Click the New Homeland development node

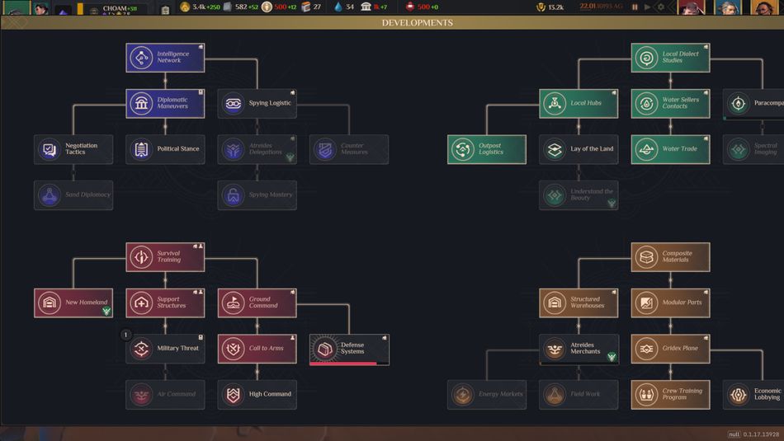pos(73,303)
